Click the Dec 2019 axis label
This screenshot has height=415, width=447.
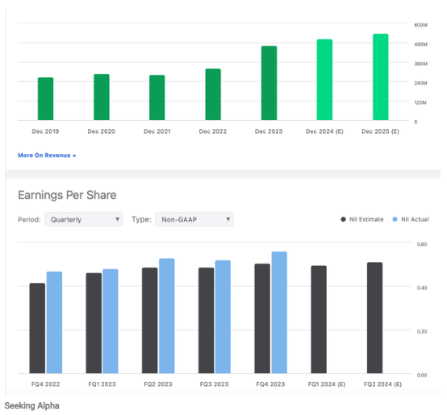(x=45, y=131)
